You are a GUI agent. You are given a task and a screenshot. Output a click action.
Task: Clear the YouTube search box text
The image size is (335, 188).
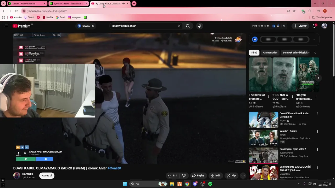179,26
